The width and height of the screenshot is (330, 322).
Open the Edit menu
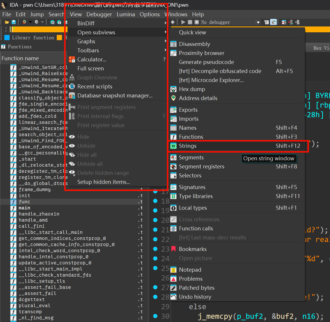[21, 14]
